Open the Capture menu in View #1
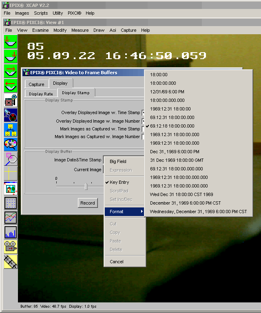 point(128,30)
